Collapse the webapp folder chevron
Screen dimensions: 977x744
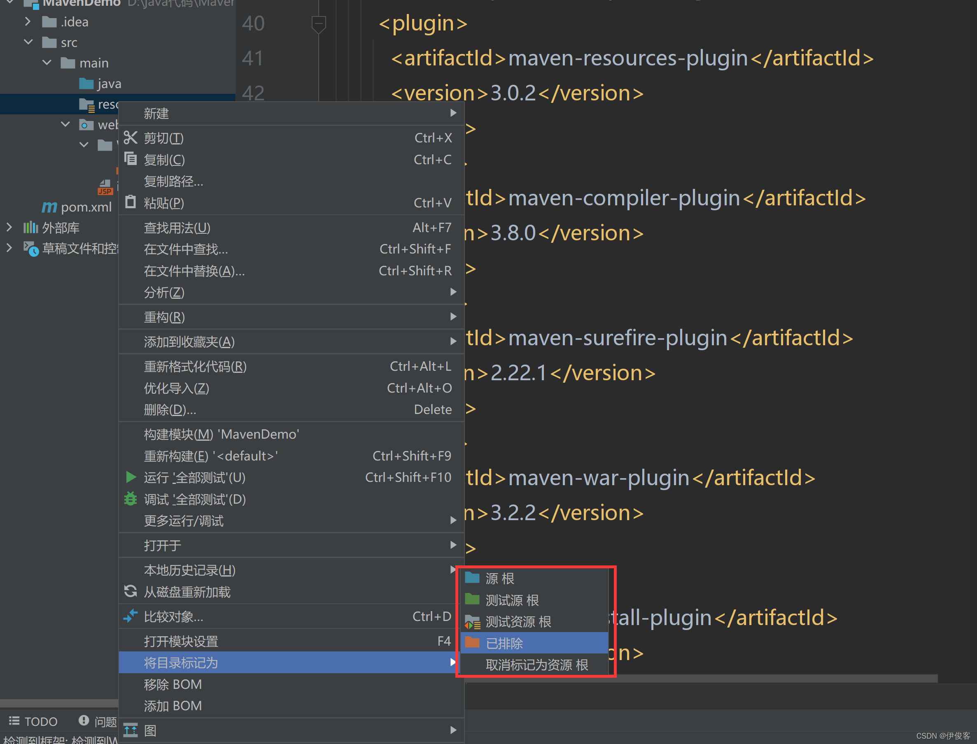click(65, 124)
